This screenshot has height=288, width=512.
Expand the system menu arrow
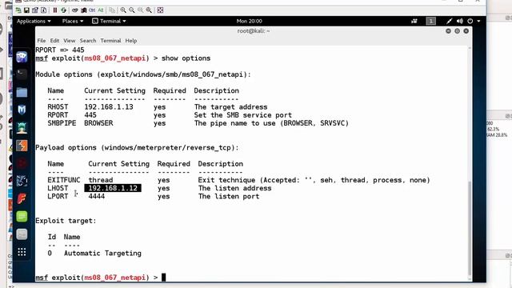478,21
